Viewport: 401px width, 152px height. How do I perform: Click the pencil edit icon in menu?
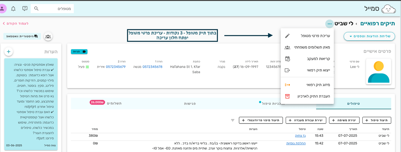[x=287, y=36]
